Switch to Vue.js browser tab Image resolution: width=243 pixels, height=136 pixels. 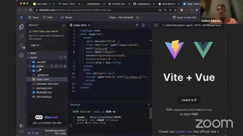click(x=69, y=4)
